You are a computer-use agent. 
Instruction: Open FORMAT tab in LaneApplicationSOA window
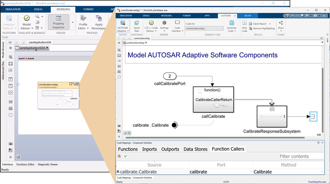[88, 9]
